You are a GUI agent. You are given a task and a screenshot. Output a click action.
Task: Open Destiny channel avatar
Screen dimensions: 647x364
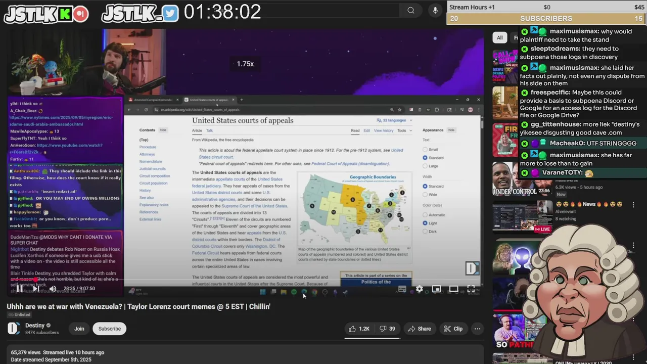[14, 329]
